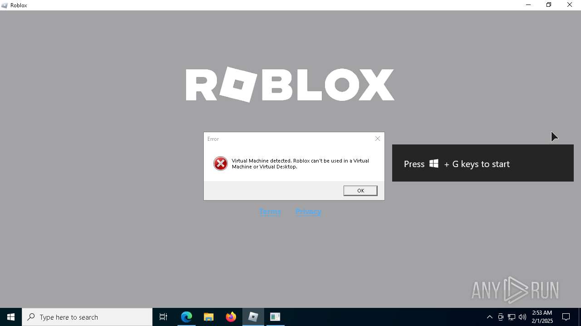581x326 pixels.
Task: Open the network tray icon
Action: tap(512, 317)
